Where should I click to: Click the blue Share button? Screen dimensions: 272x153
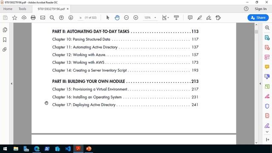(258, 17)
